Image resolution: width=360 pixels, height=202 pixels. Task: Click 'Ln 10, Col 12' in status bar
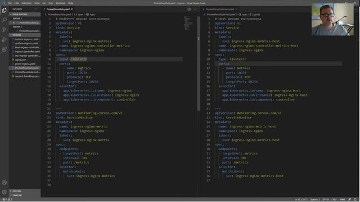pos(301,200)
